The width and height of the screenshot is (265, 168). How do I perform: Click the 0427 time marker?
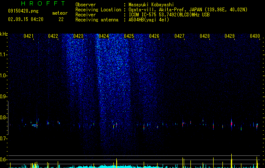click(179, 36)
